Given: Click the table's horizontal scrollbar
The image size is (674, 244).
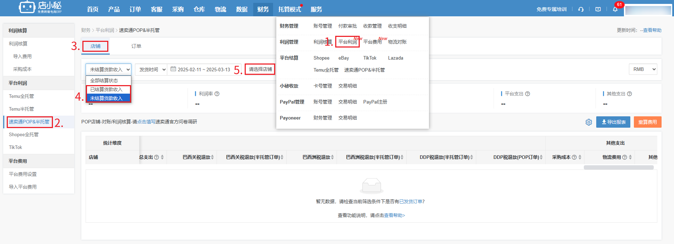Looking at the screenshot, I should pyautogui.click(x=619, y=167).
